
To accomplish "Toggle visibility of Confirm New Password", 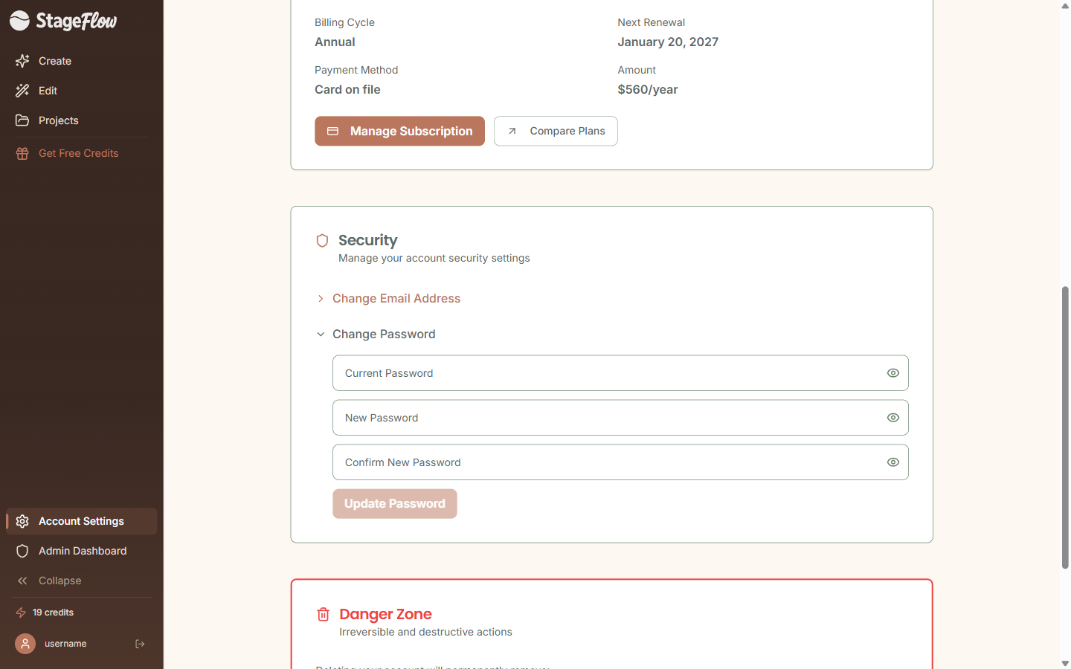I will [893, 462].
